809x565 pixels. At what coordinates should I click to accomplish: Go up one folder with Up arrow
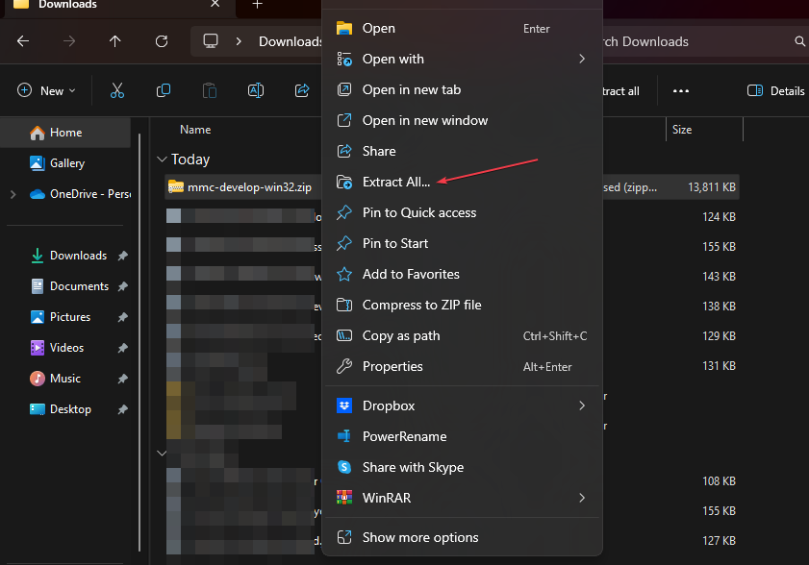pos(115,41)
